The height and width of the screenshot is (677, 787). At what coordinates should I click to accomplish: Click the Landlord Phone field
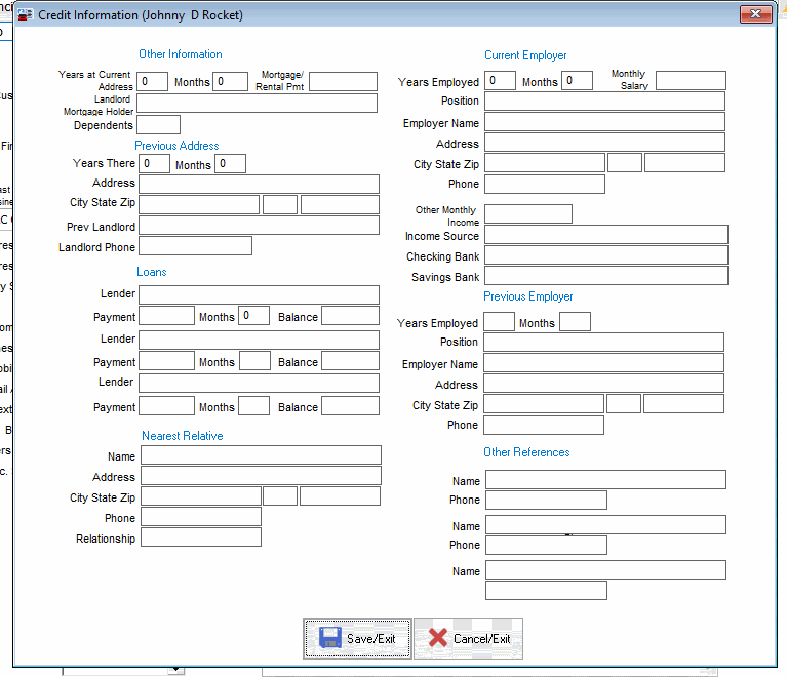pyautogui.click(x=195, y=246)
